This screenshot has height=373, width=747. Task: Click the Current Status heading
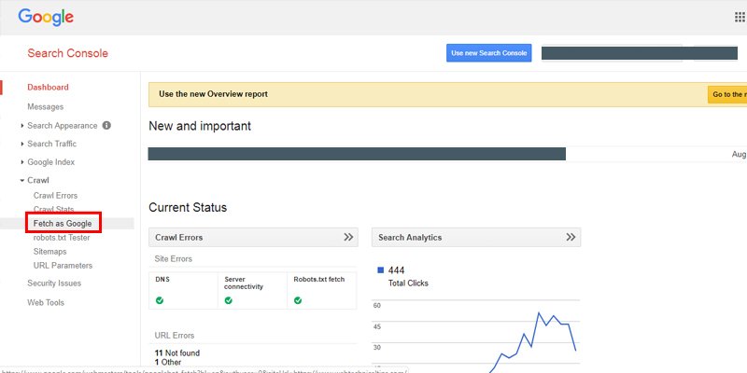188,207
